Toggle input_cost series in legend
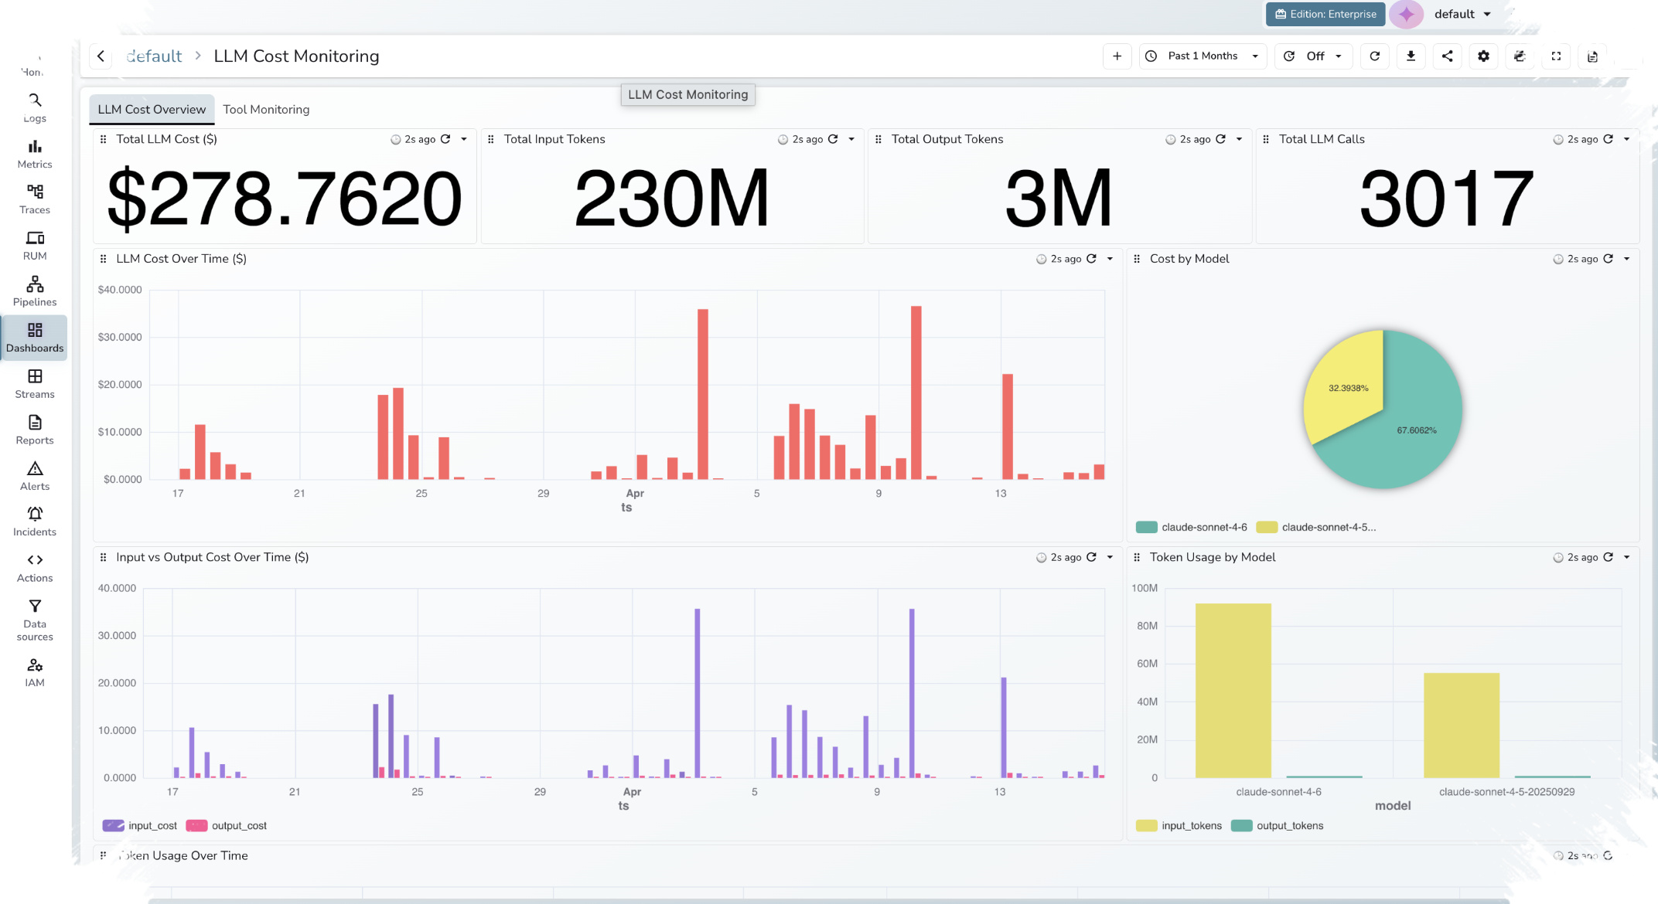This screenshot has height=904, width=1658. point(140,825)
